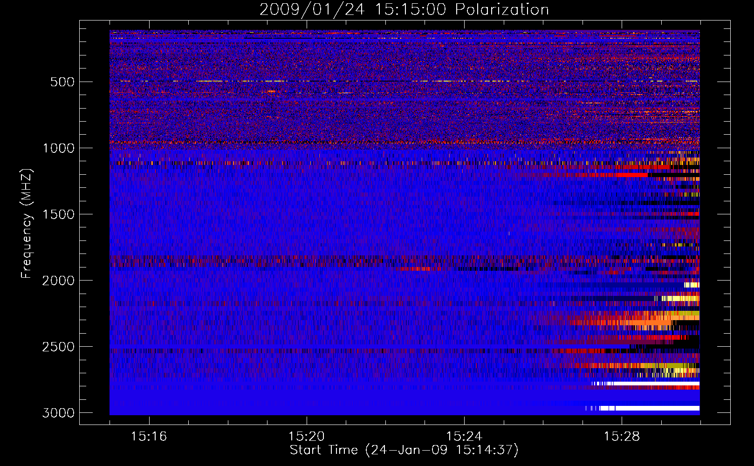Select the 3000 frequency tick label

pyautogui.click(x=59, y=413)
